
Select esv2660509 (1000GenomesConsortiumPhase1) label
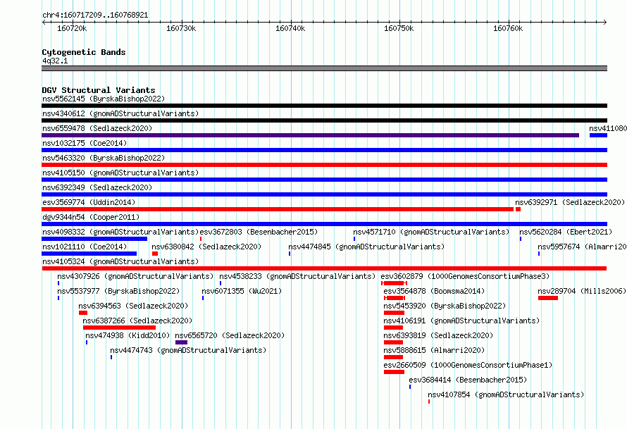coord(468,365)
